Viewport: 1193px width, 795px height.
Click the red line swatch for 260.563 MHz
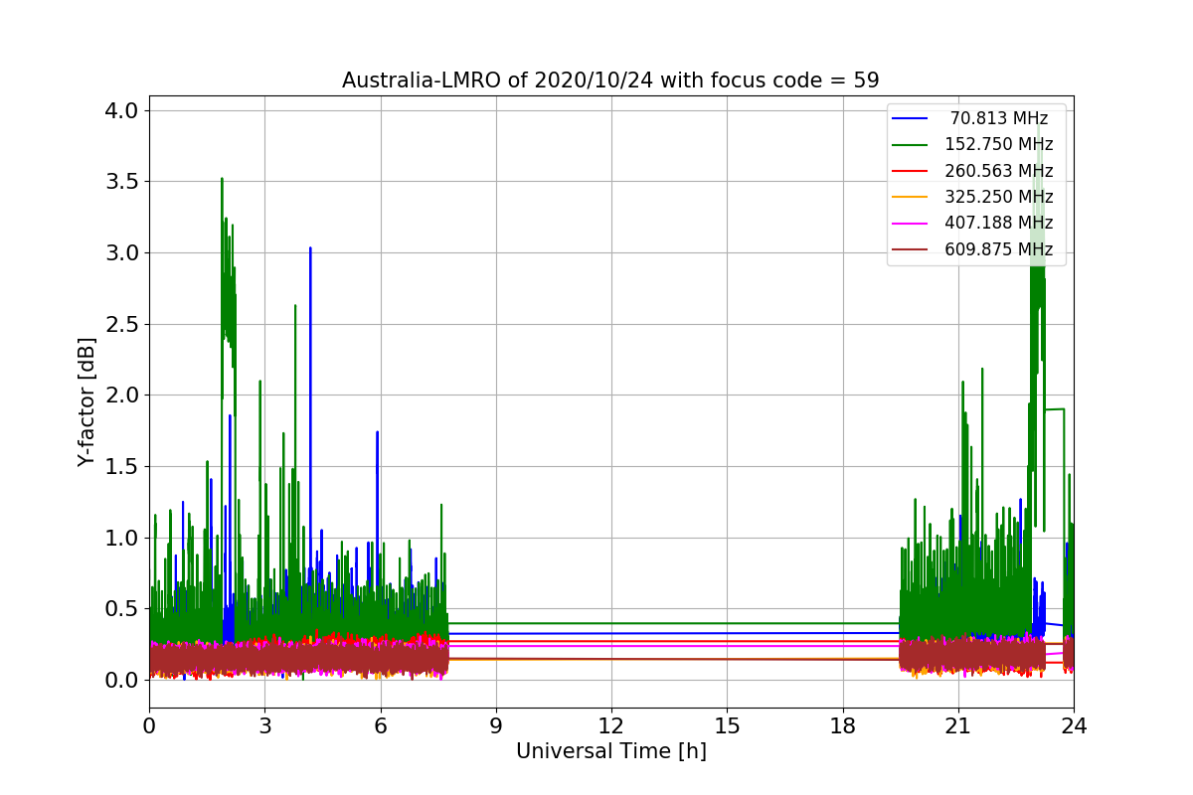(x=911, y=171)
